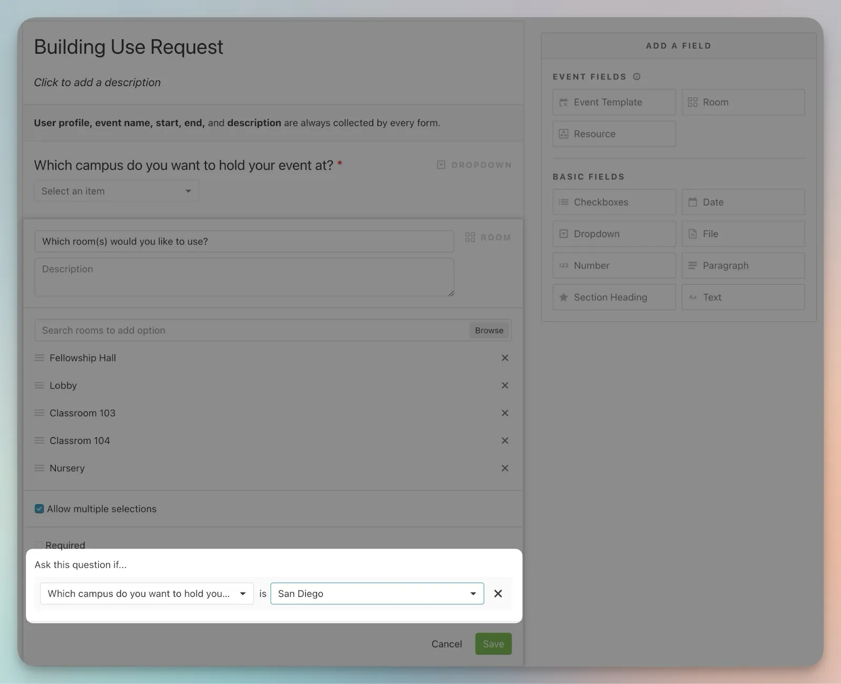Enable the Required checkbox
This screenshot has height=684, width=841.
(x=39, y=545)
